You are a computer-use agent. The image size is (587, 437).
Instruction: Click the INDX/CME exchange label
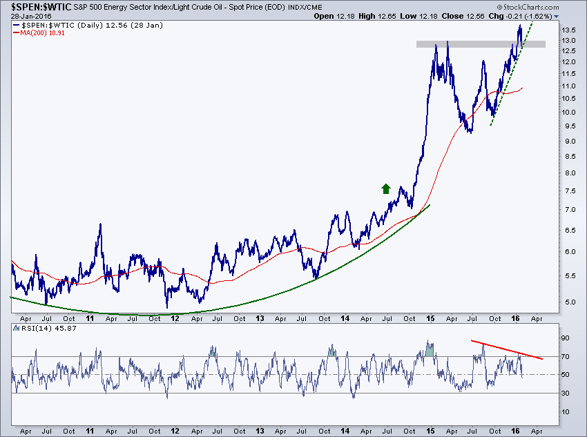[305, 7]
